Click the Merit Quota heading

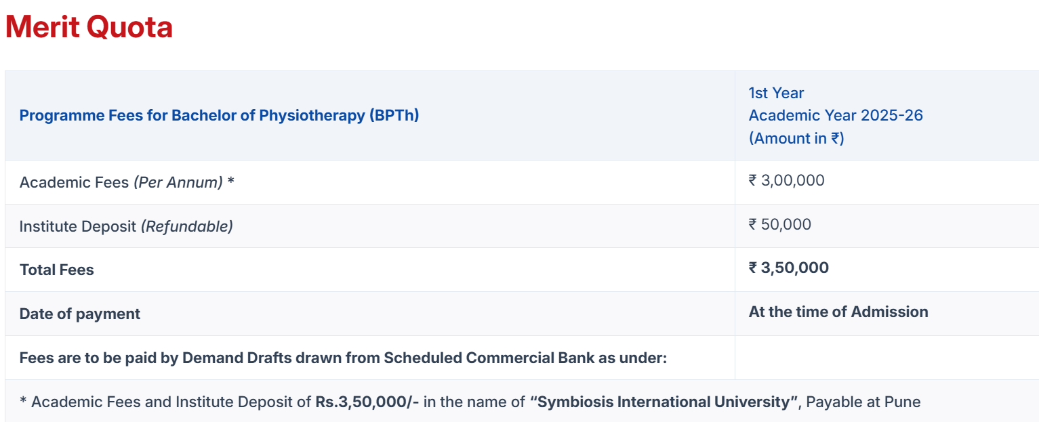(x=89, y=27)
